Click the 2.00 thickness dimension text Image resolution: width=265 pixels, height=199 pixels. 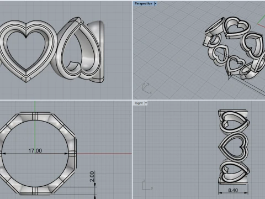click(92, 176)
